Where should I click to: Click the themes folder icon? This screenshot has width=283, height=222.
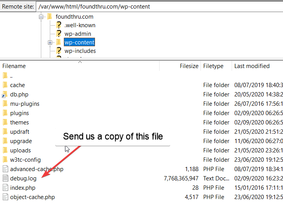(5, 122)
